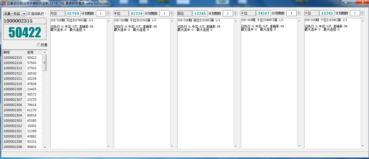Click the 十位 button
369x159 pixels.
coord(248,13)
